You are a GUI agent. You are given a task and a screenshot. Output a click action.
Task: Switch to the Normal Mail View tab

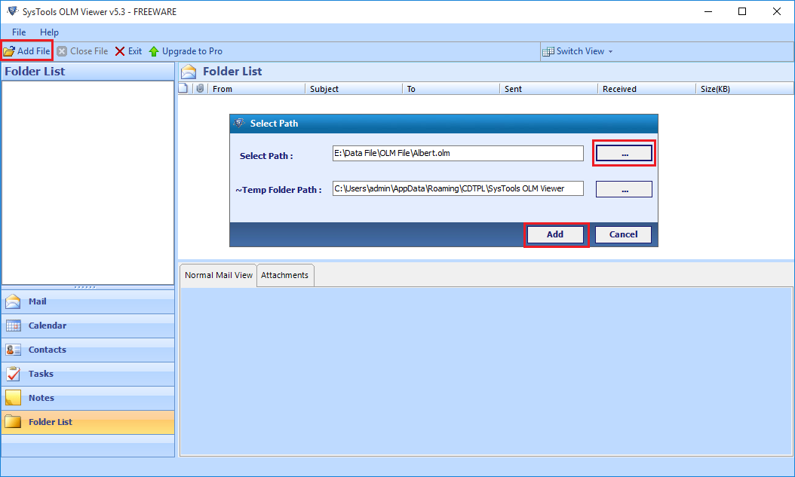[219, 275]
